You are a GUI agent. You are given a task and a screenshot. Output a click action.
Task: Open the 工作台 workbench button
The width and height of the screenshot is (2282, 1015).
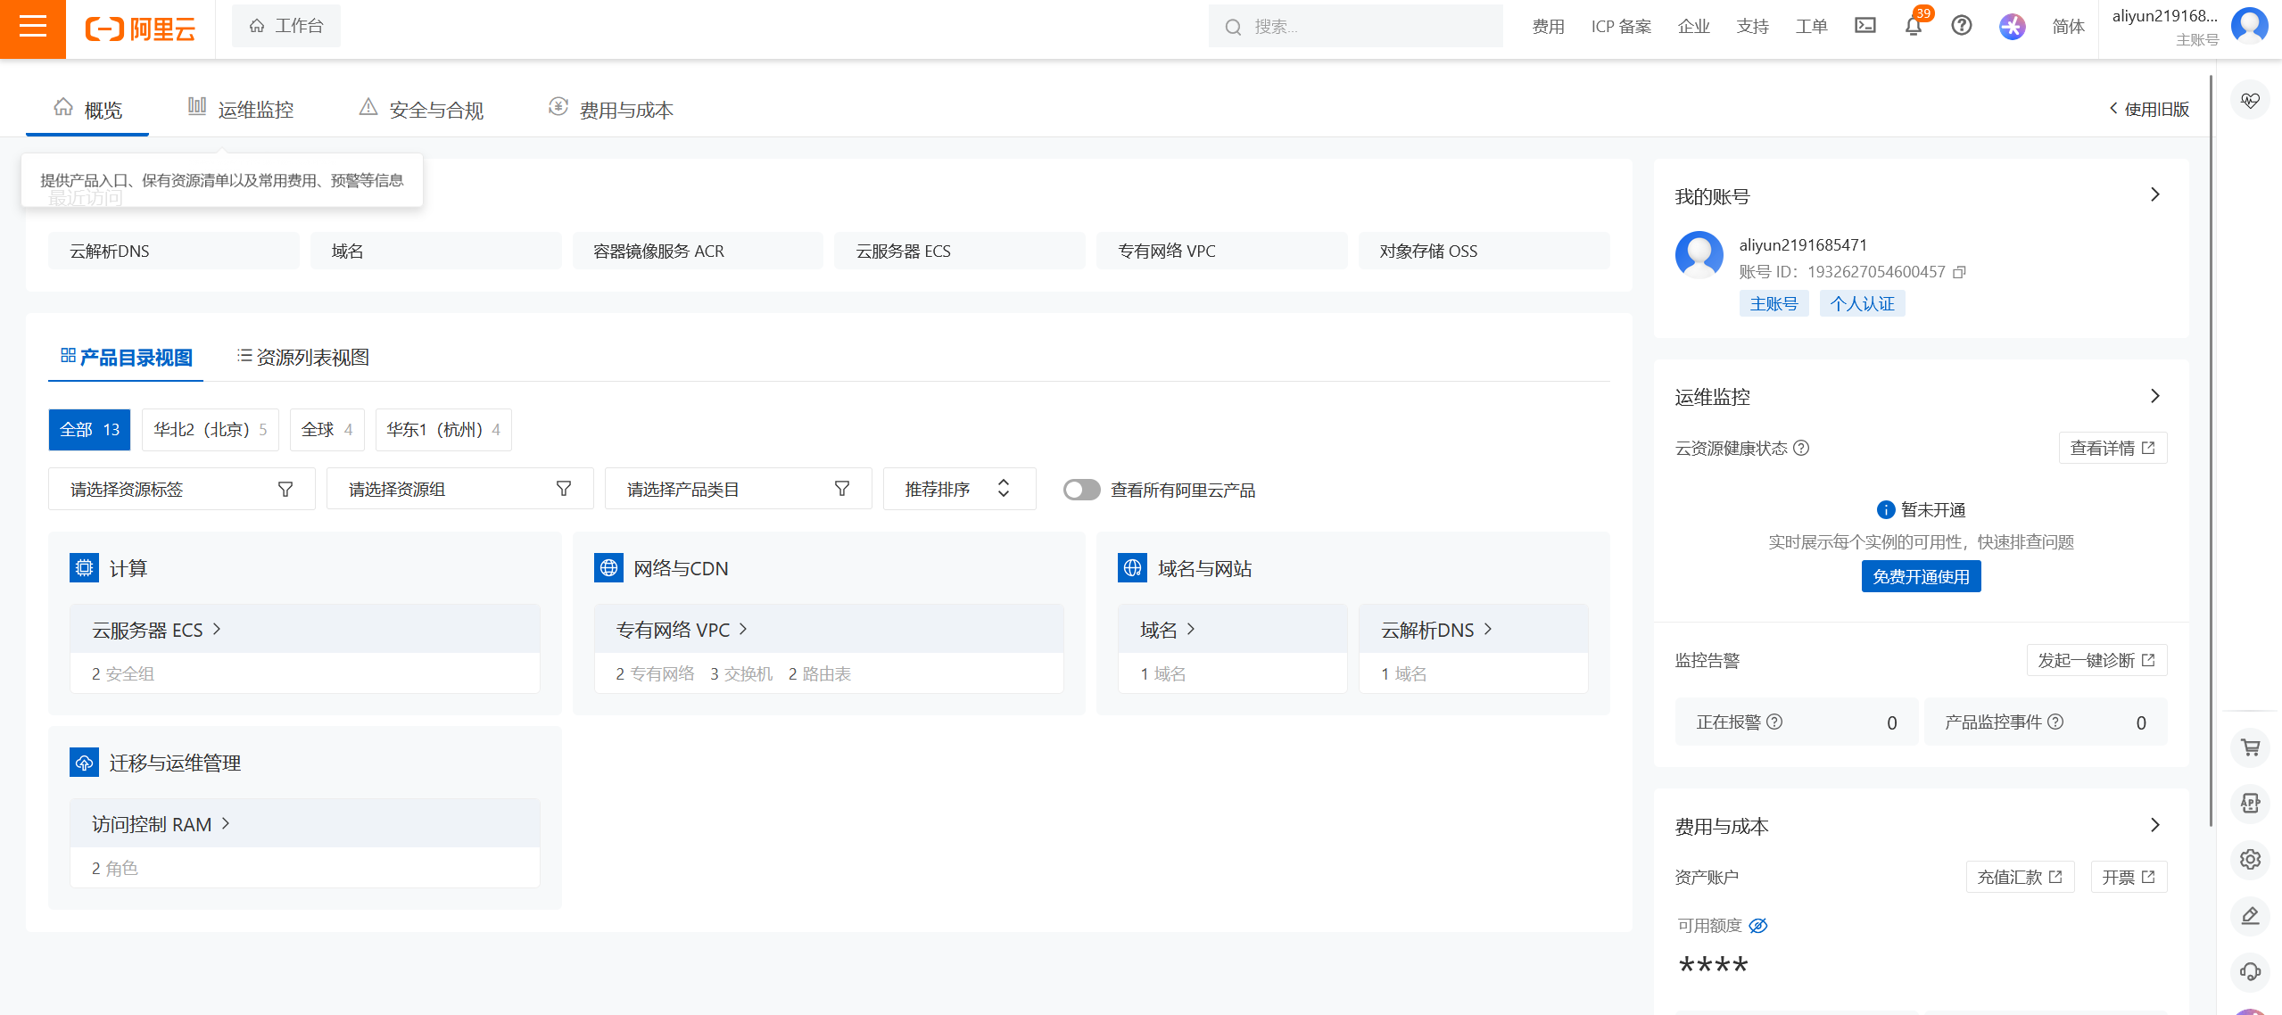[x=286, y=26]
